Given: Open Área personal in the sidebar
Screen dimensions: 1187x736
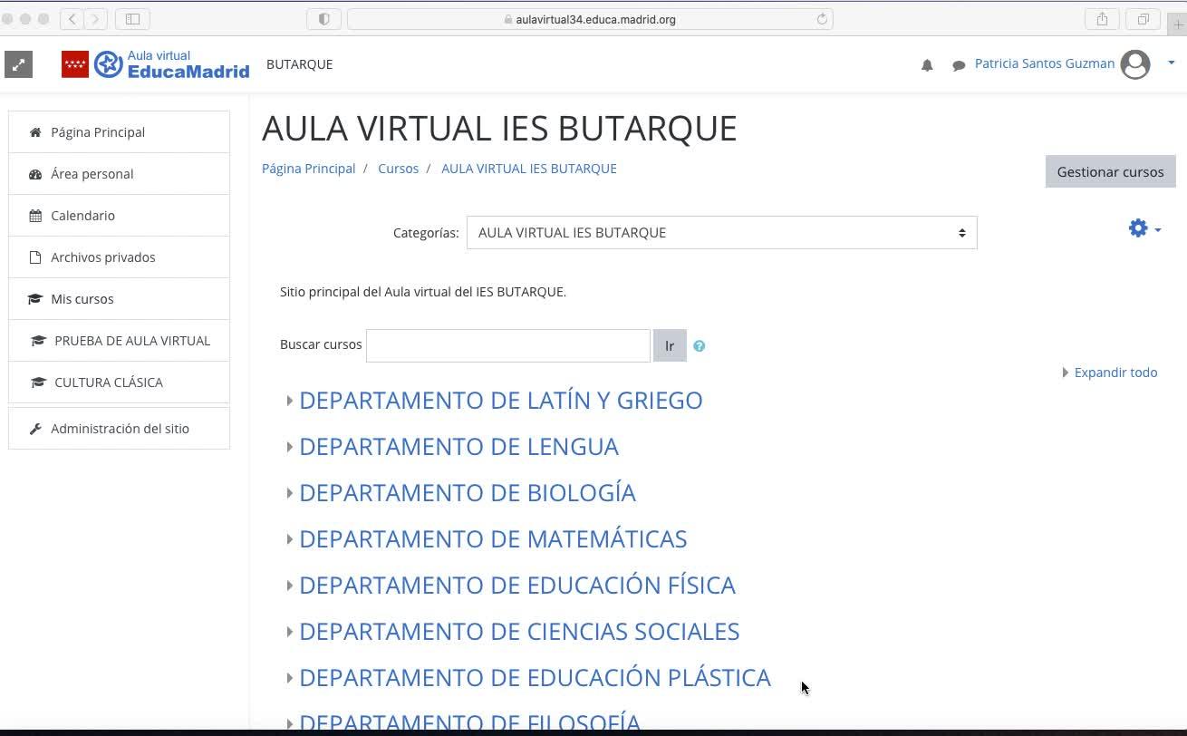Looking at the screenshot, I should click(x=119, y=174).
